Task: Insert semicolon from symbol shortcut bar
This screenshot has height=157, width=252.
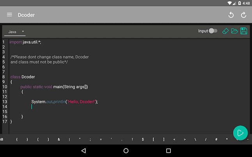Action: pos(90,139)
